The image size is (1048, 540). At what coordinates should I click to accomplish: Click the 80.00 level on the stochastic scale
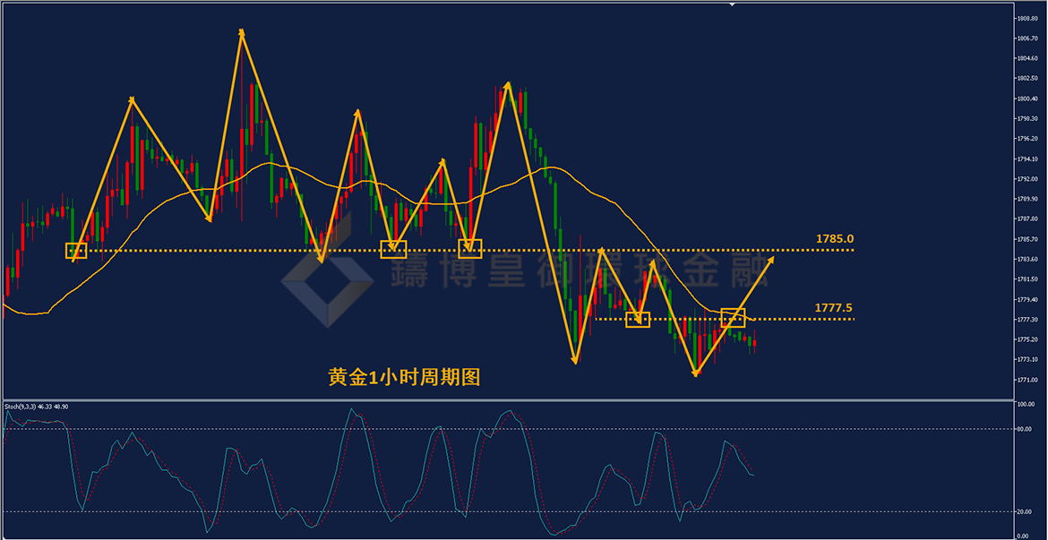pos(1024,429)
